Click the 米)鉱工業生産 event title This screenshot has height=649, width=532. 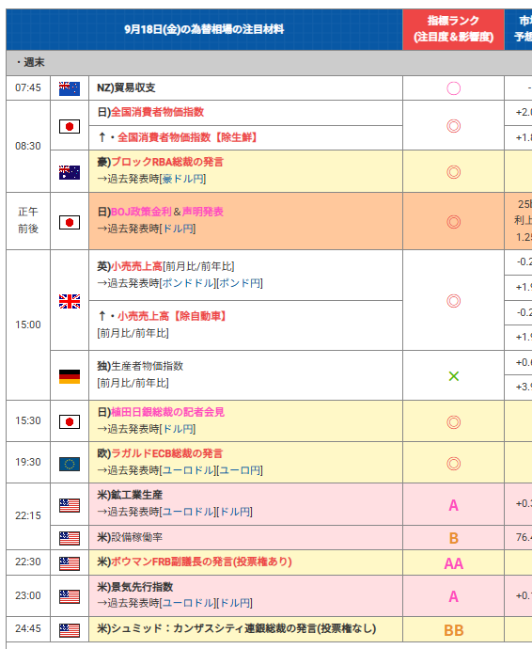pyautogui.click(x=130, y=495)
